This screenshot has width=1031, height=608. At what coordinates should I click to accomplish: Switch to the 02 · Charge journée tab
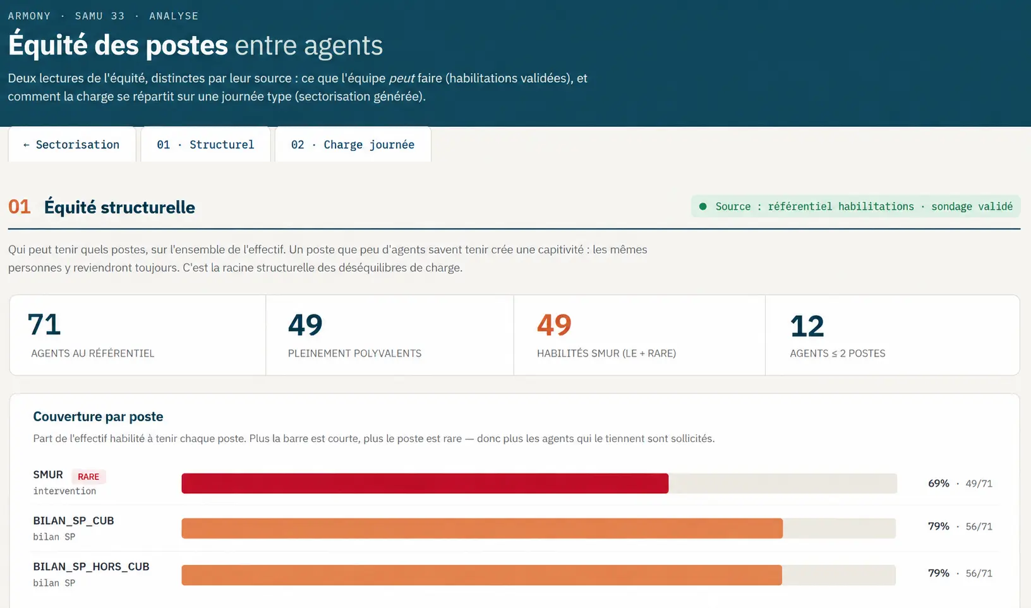[x=353, y=145]
